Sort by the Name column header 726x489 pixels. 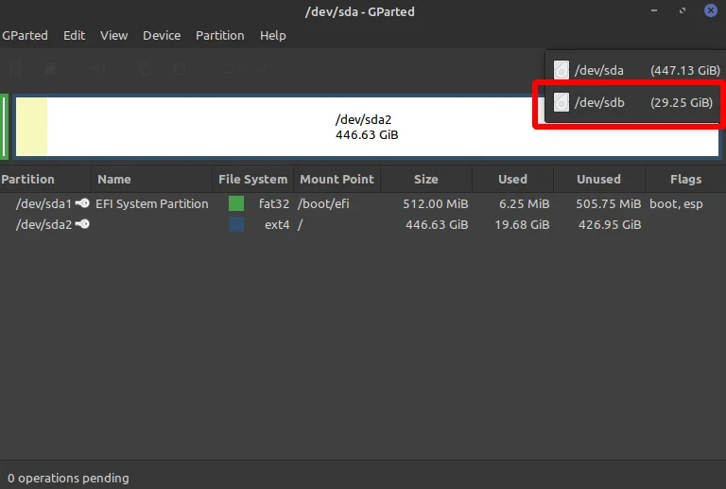pyautogui.click(x=113, y=179)
